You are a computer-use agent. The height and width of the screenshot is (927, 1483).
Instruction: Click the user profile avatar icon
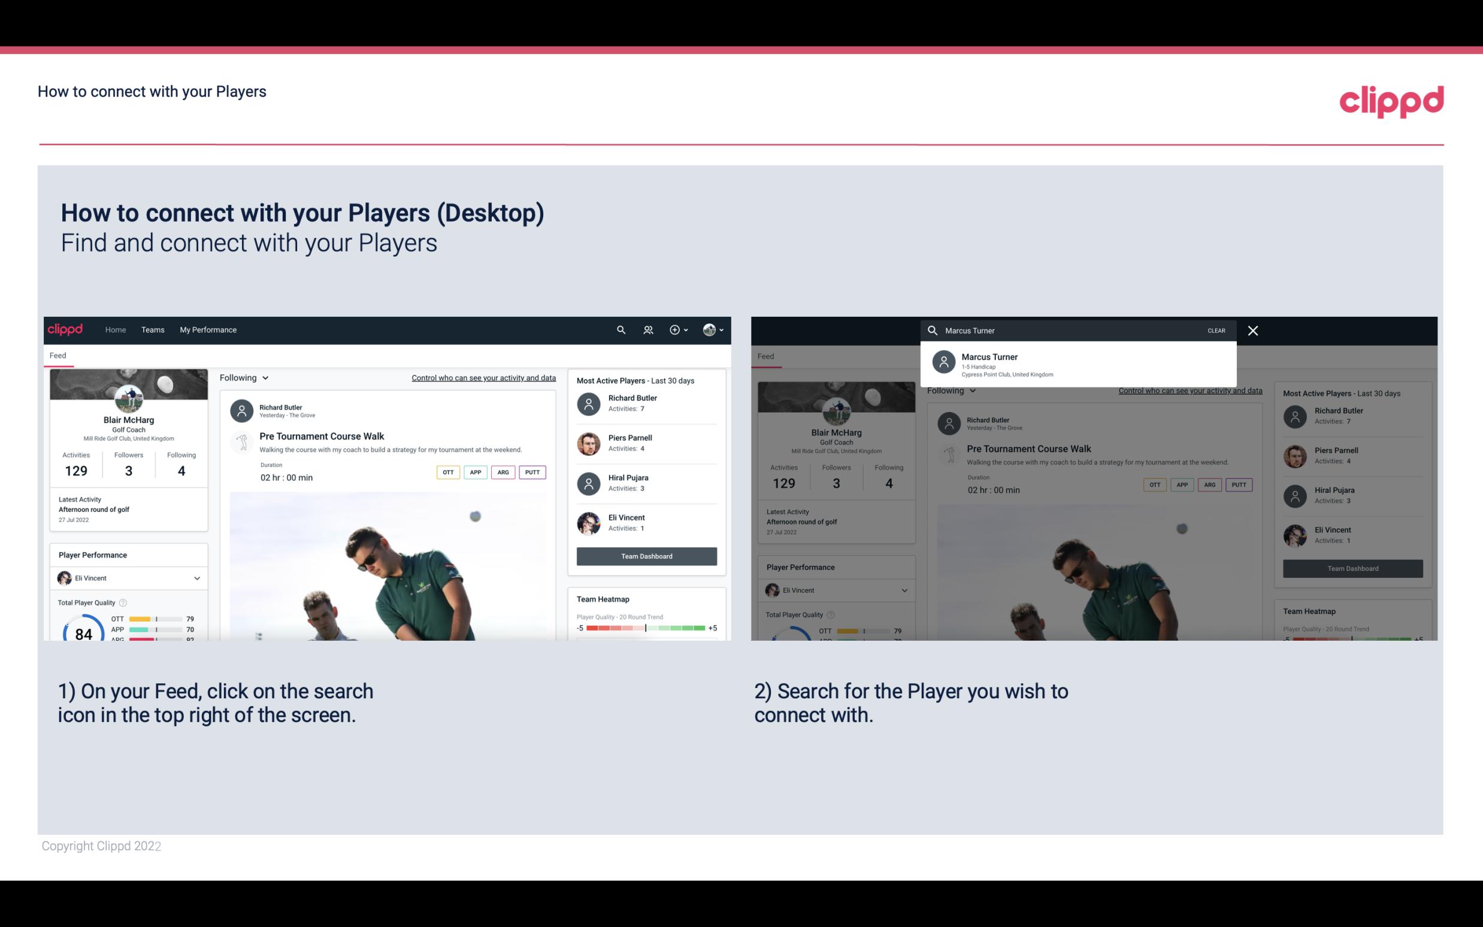coord(708,329)
